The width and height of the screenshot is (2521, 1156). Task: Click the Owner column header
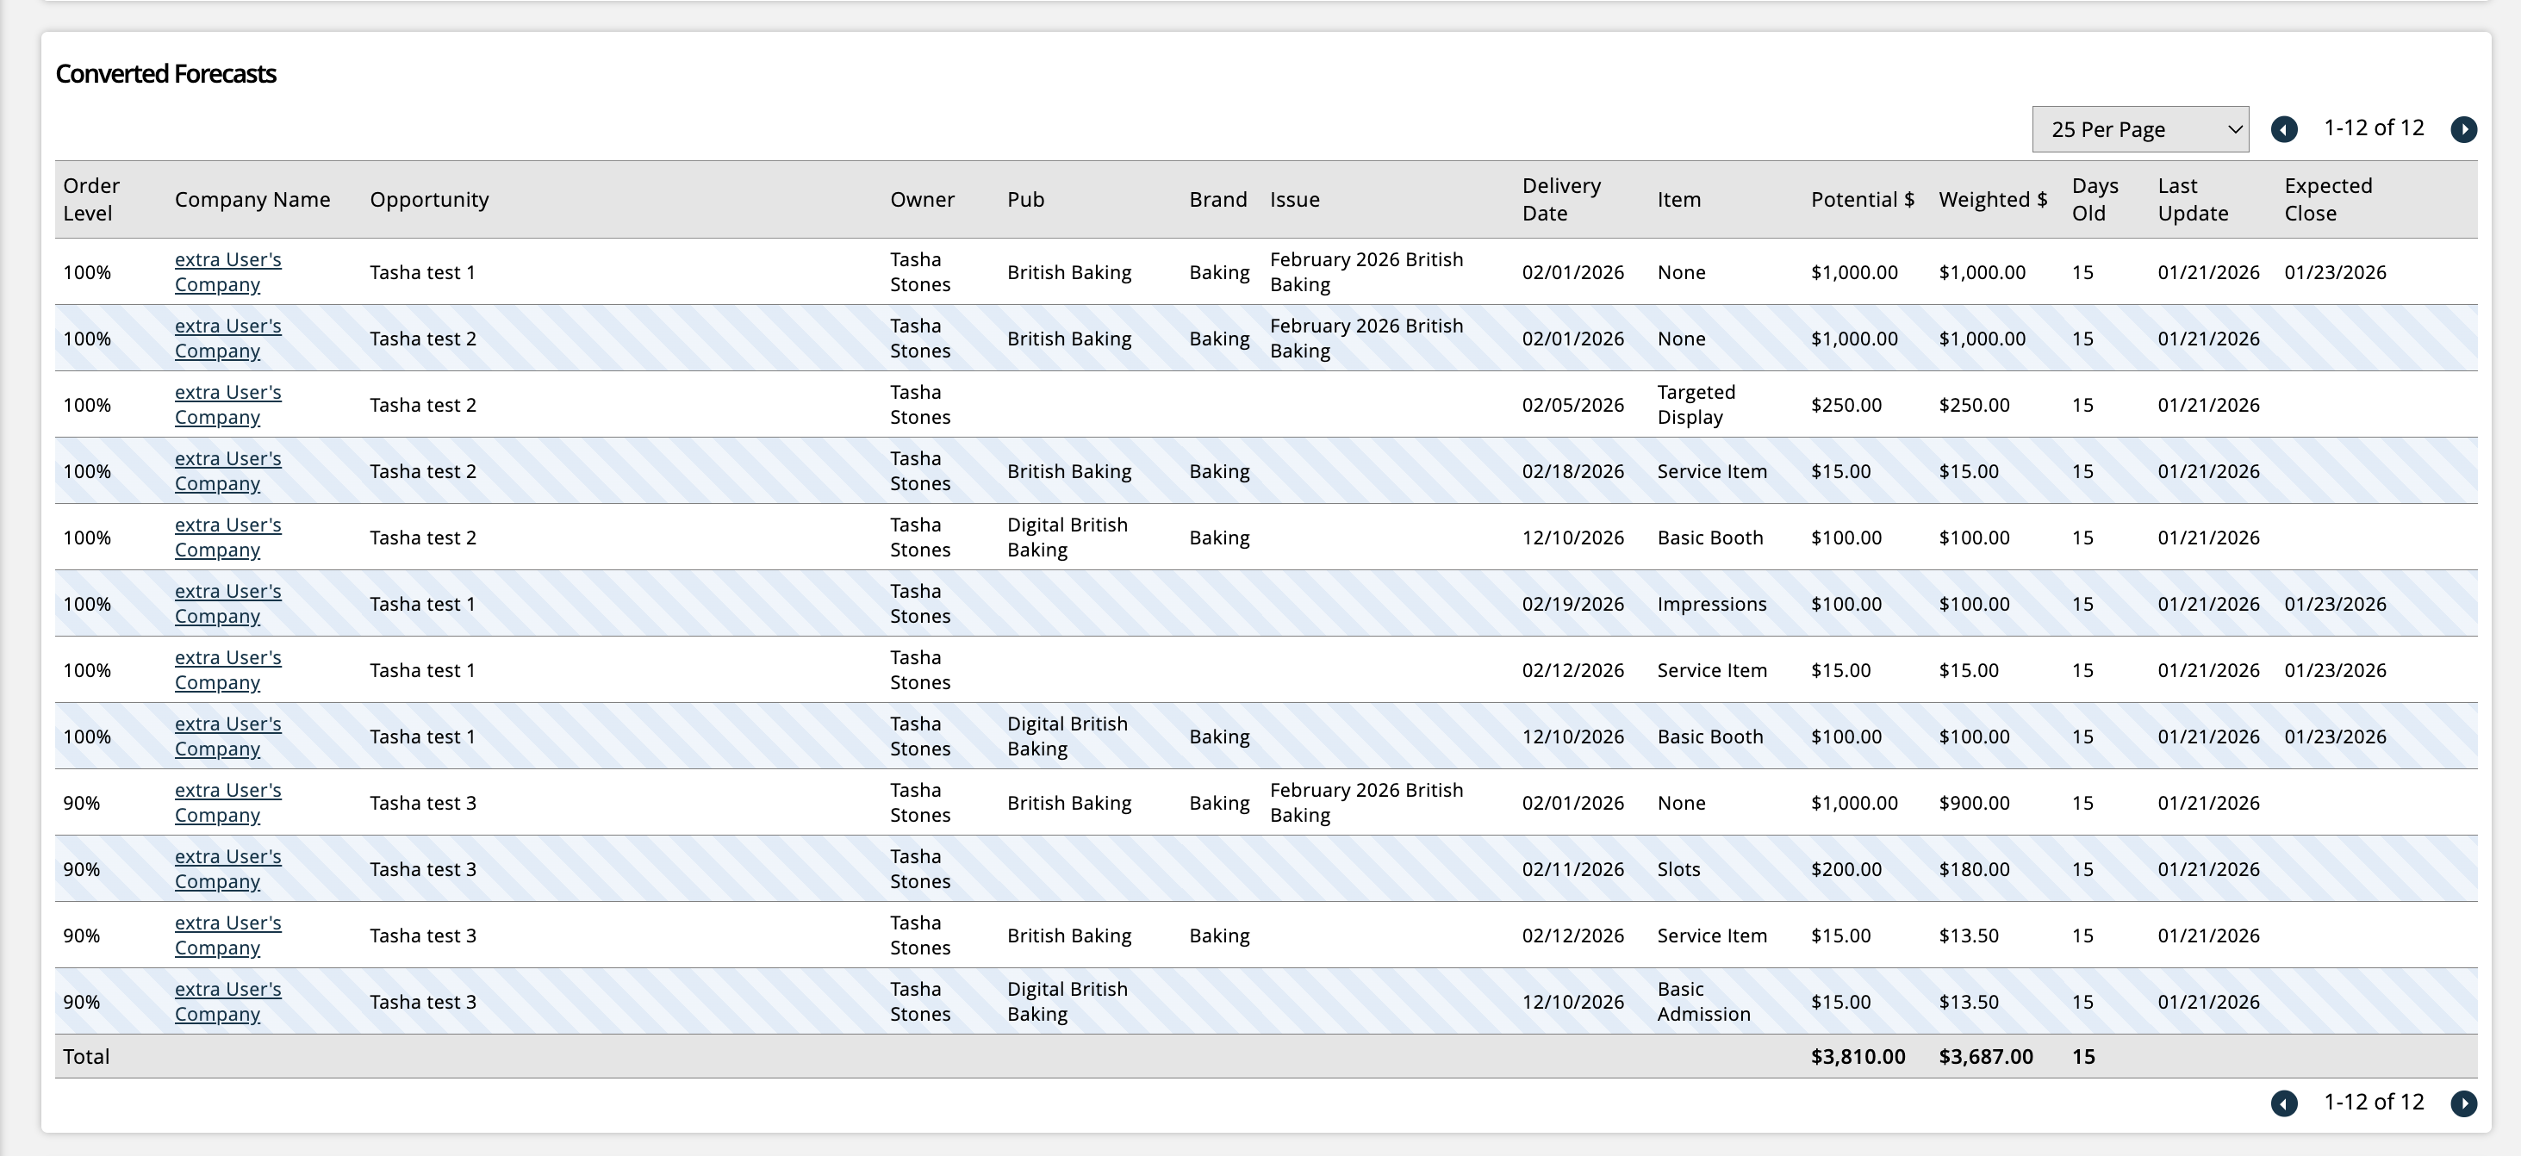921,200
